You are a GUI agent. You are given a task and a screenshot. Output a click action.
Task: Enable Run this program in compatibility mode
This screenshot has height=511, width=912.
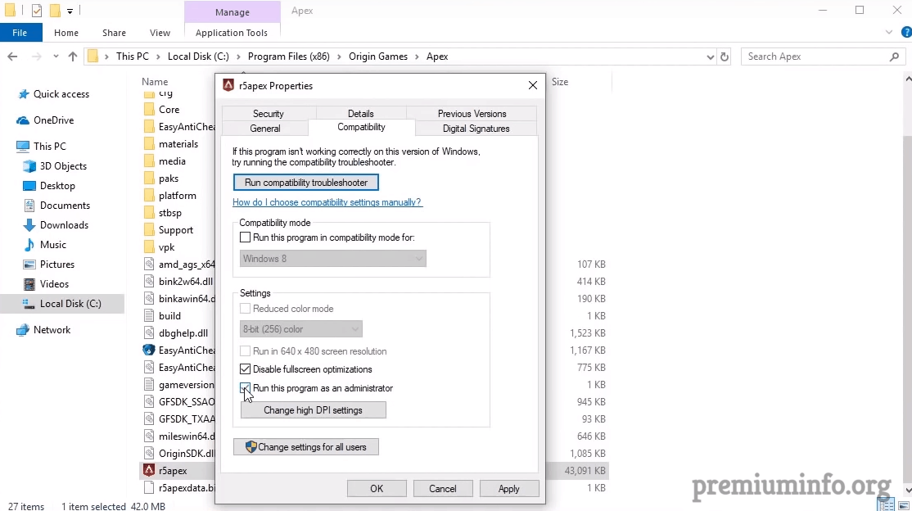point(245,237)
